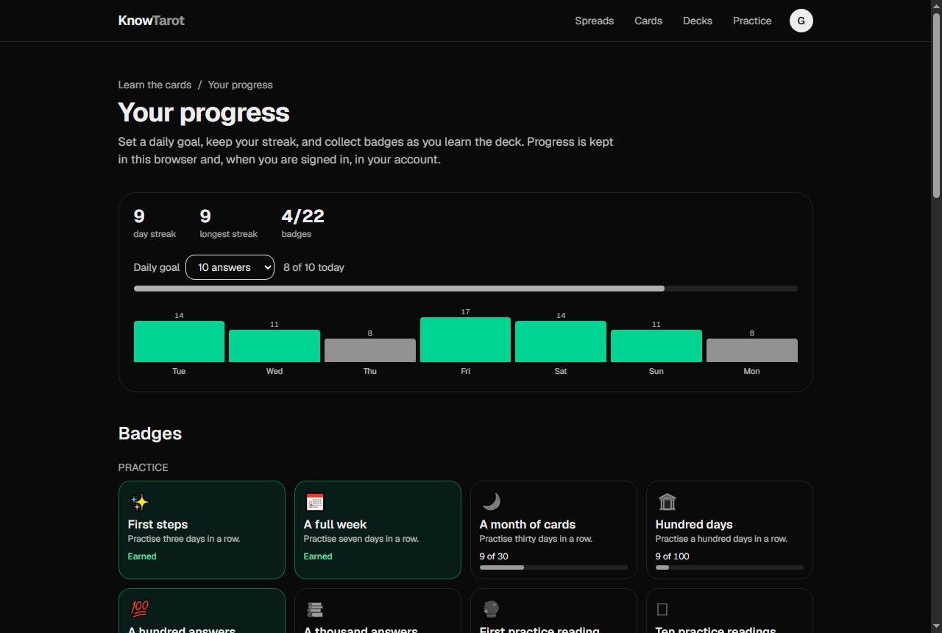Click the crystal ball icon on First practice reading
Screen dimensions: 942x633
click(491, 609)
